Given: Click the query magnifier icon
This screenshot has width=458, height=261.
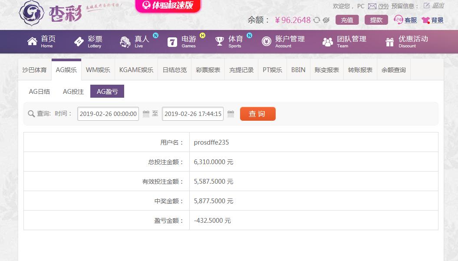Looking at the screenshot, I should click(31, 114).
